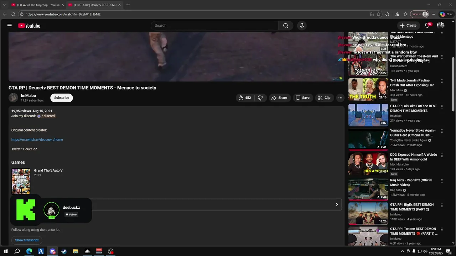456x256 pixels.
Task: Subscribe to ImMaloo channel
Action: point(62,98)
